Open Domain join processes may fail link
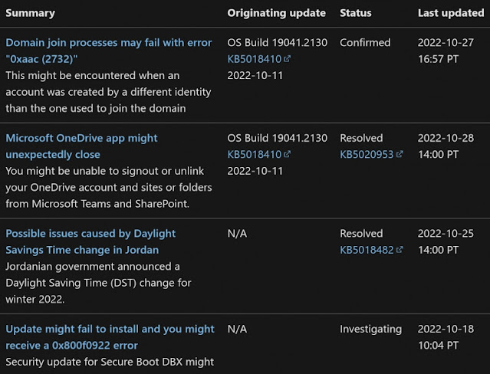 109,51
